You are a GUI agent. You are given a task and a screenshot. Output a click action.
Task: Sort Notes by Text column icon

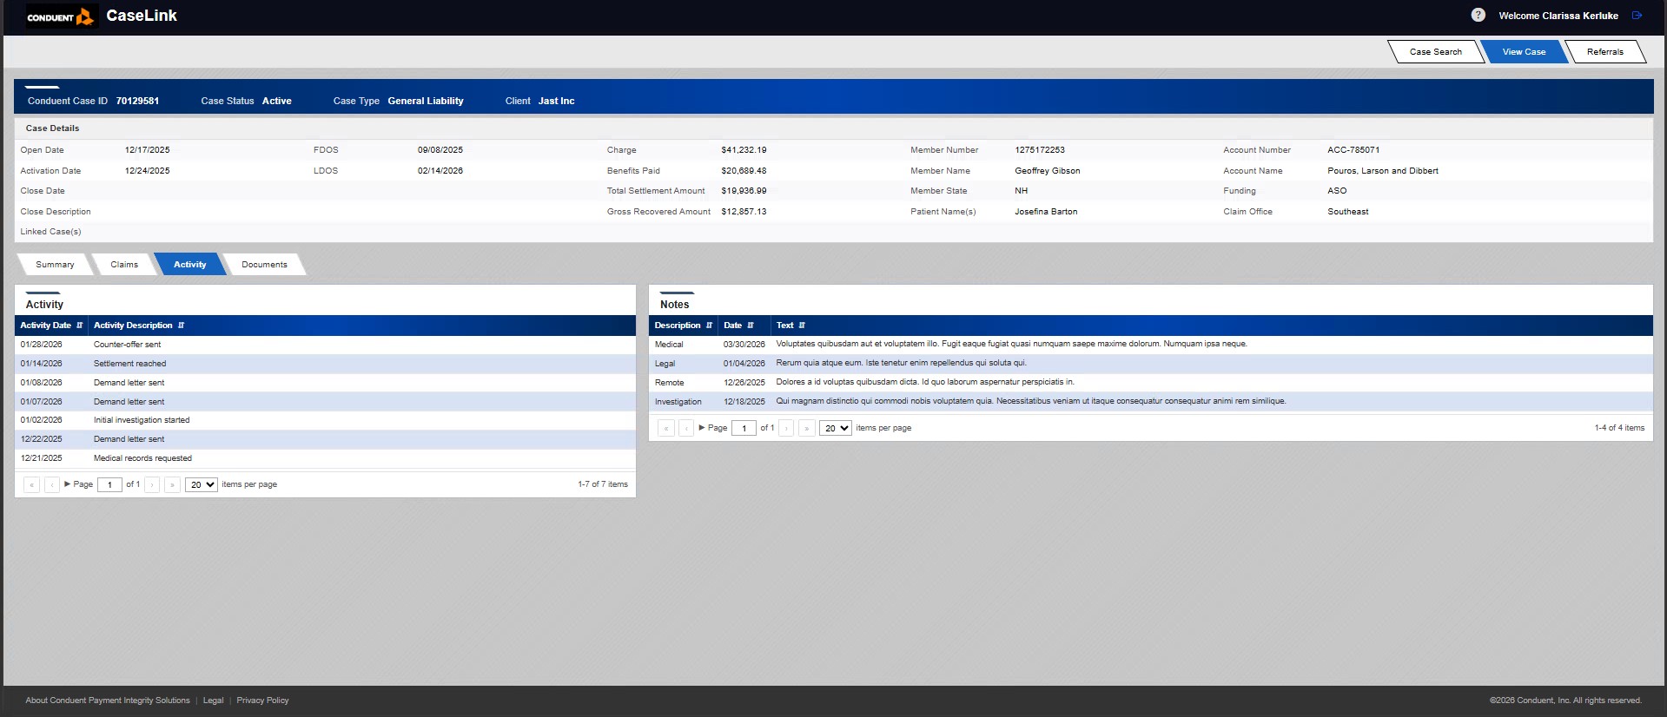tap(802, 326)
